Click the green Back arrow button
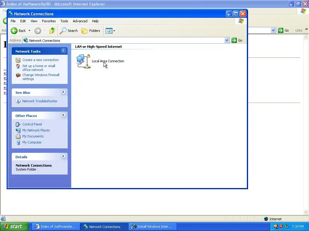Viewport: 309px width, 231px height. 14,31
